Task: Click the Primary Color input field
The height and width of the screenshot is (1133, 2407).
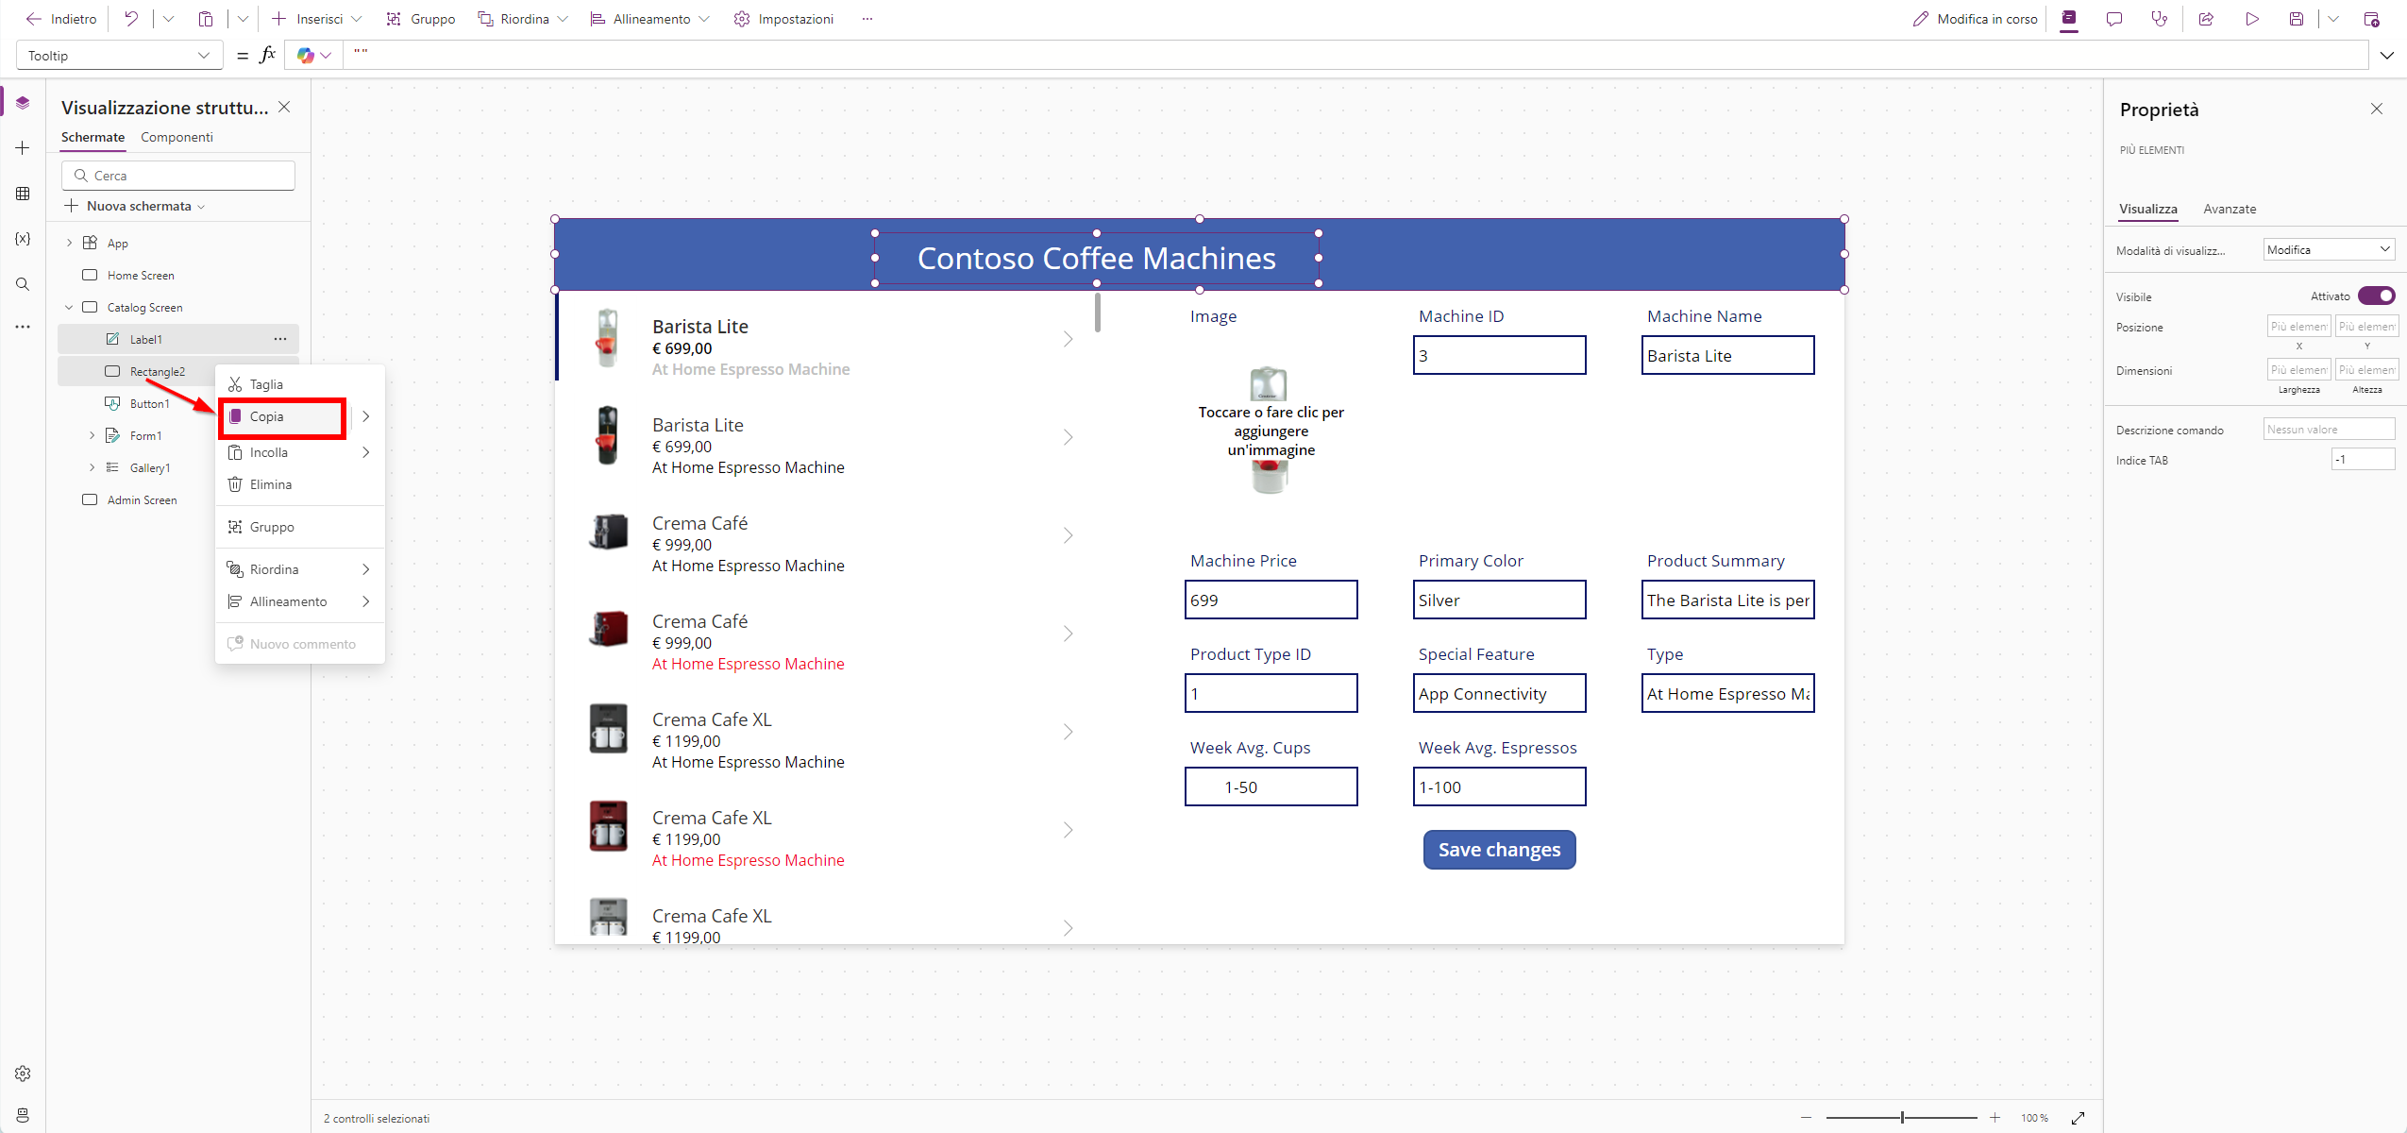Action: 1499,600
